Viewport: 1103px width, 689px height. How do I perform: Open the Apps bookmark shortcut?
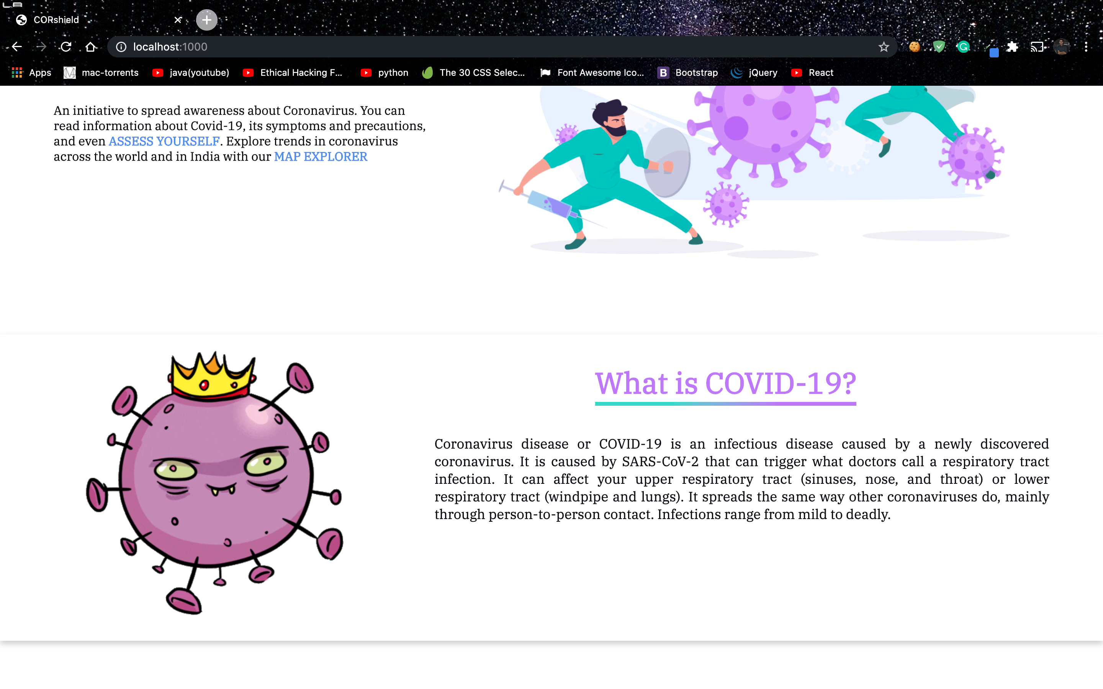(x=31, y=73)
